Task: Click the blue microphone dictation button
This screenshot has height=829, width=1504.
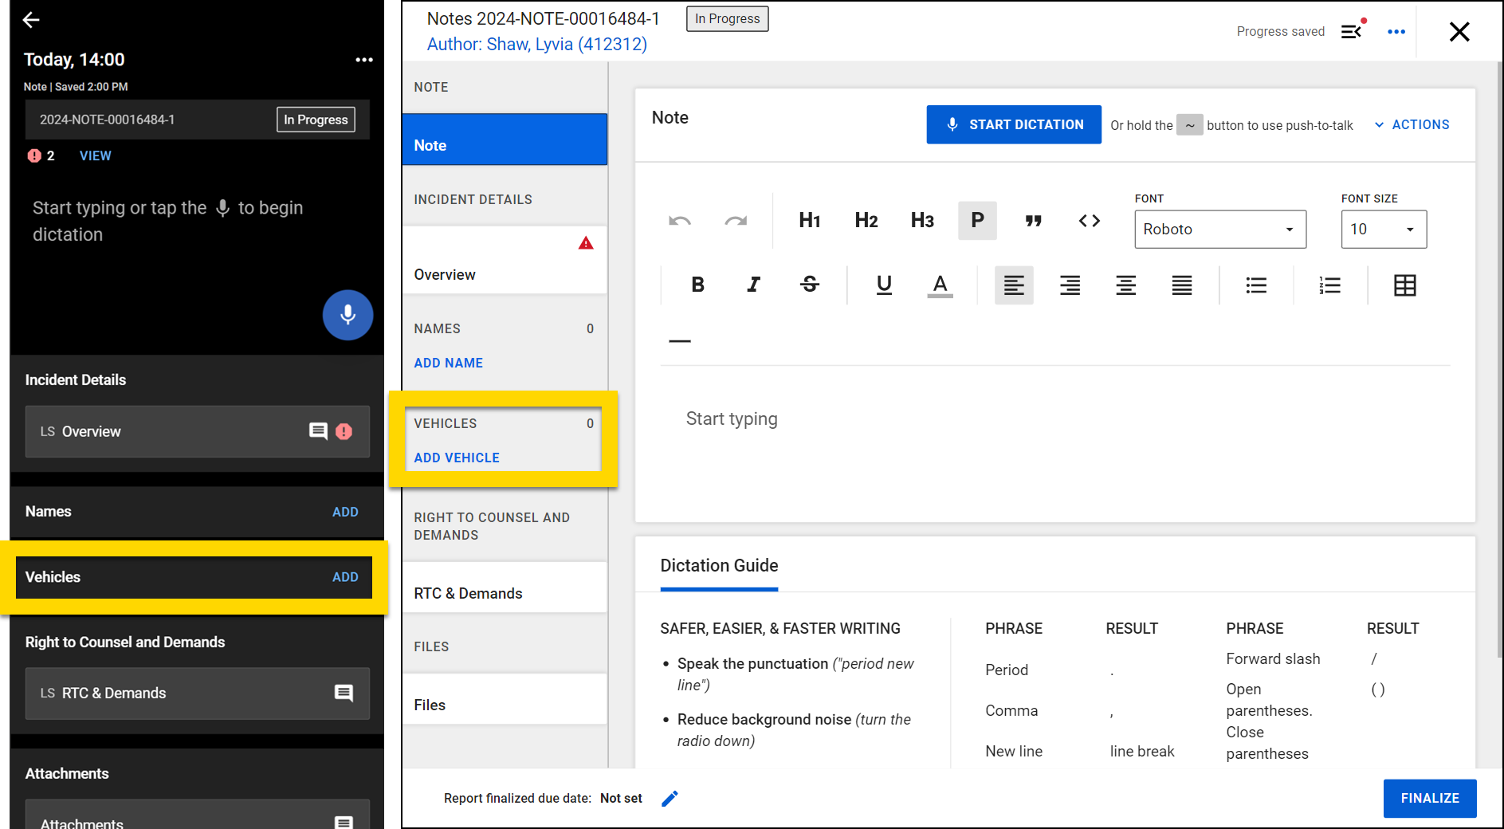Action: pos(348,315)
